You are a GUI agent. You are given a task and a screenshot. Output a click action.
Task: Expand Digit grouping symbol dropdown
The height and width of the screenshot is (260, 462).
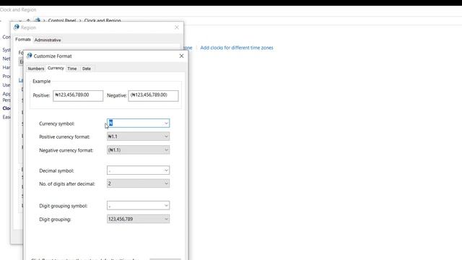166,205
